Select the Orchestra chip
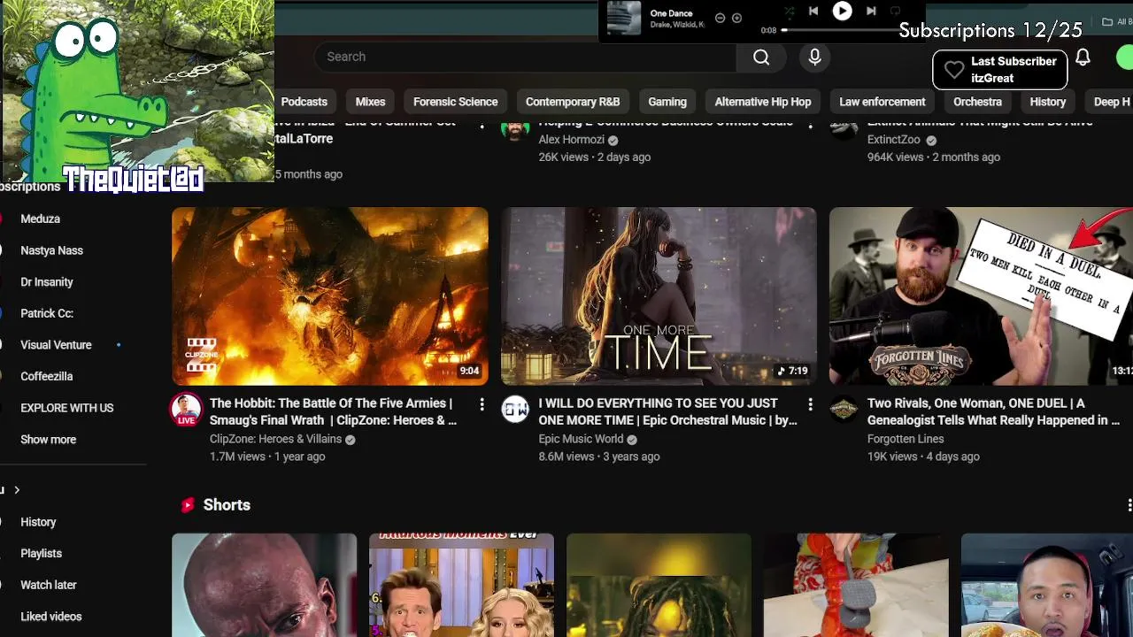The image size is (1133, 637). (977, 102)
